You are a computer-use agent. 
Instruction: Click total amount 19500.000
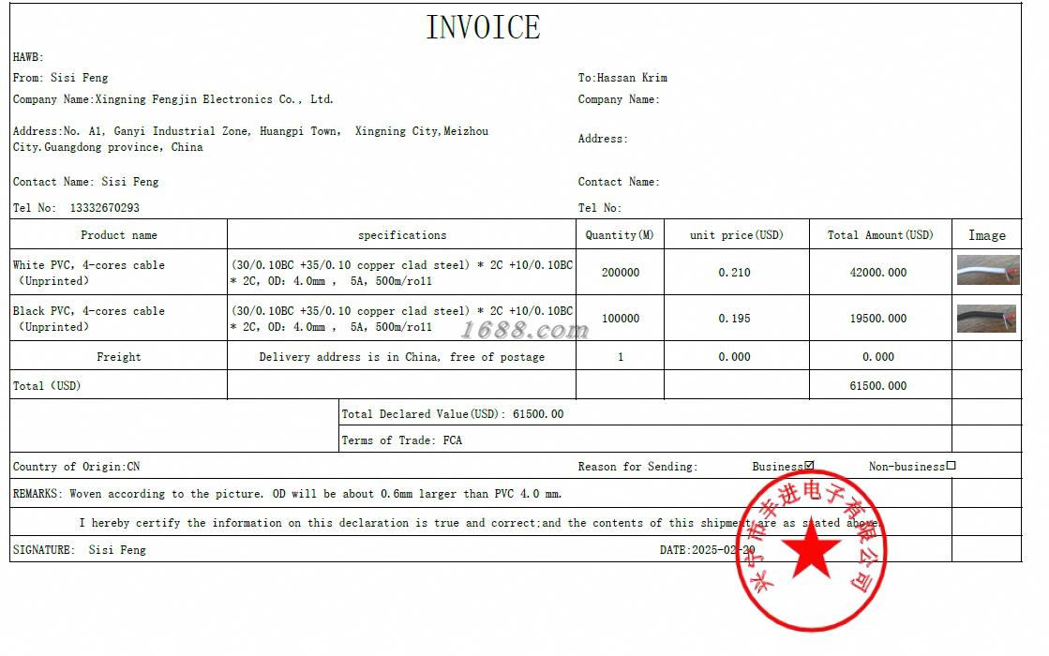(878, 319)
